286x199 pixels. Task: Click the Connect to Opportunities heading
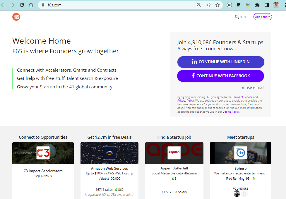[43, 137]
